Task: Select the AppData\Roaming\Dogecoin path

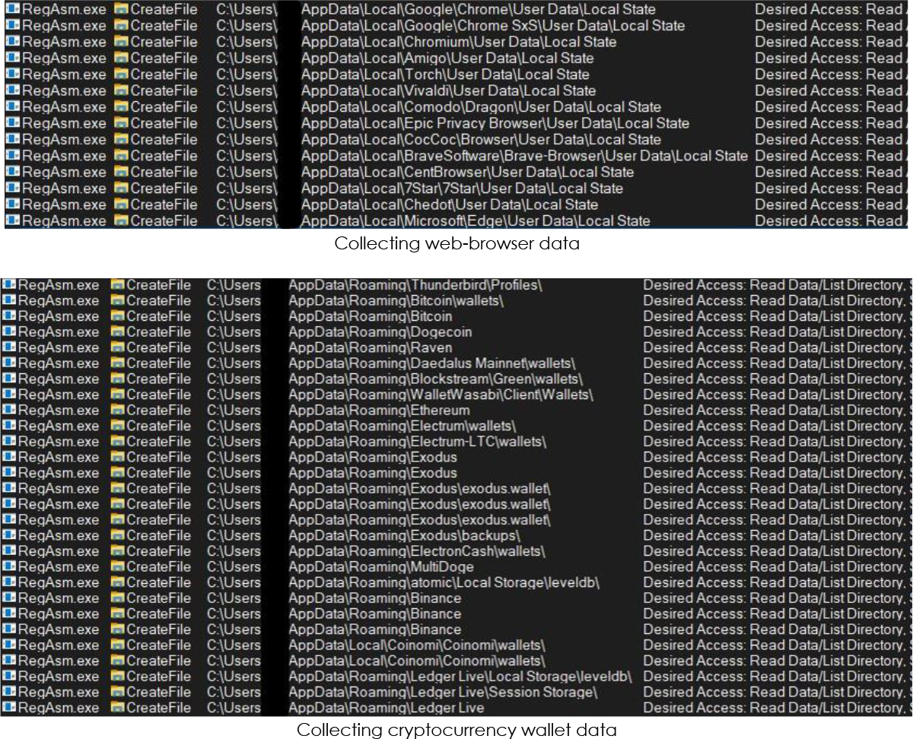Action: coord(380,332)
